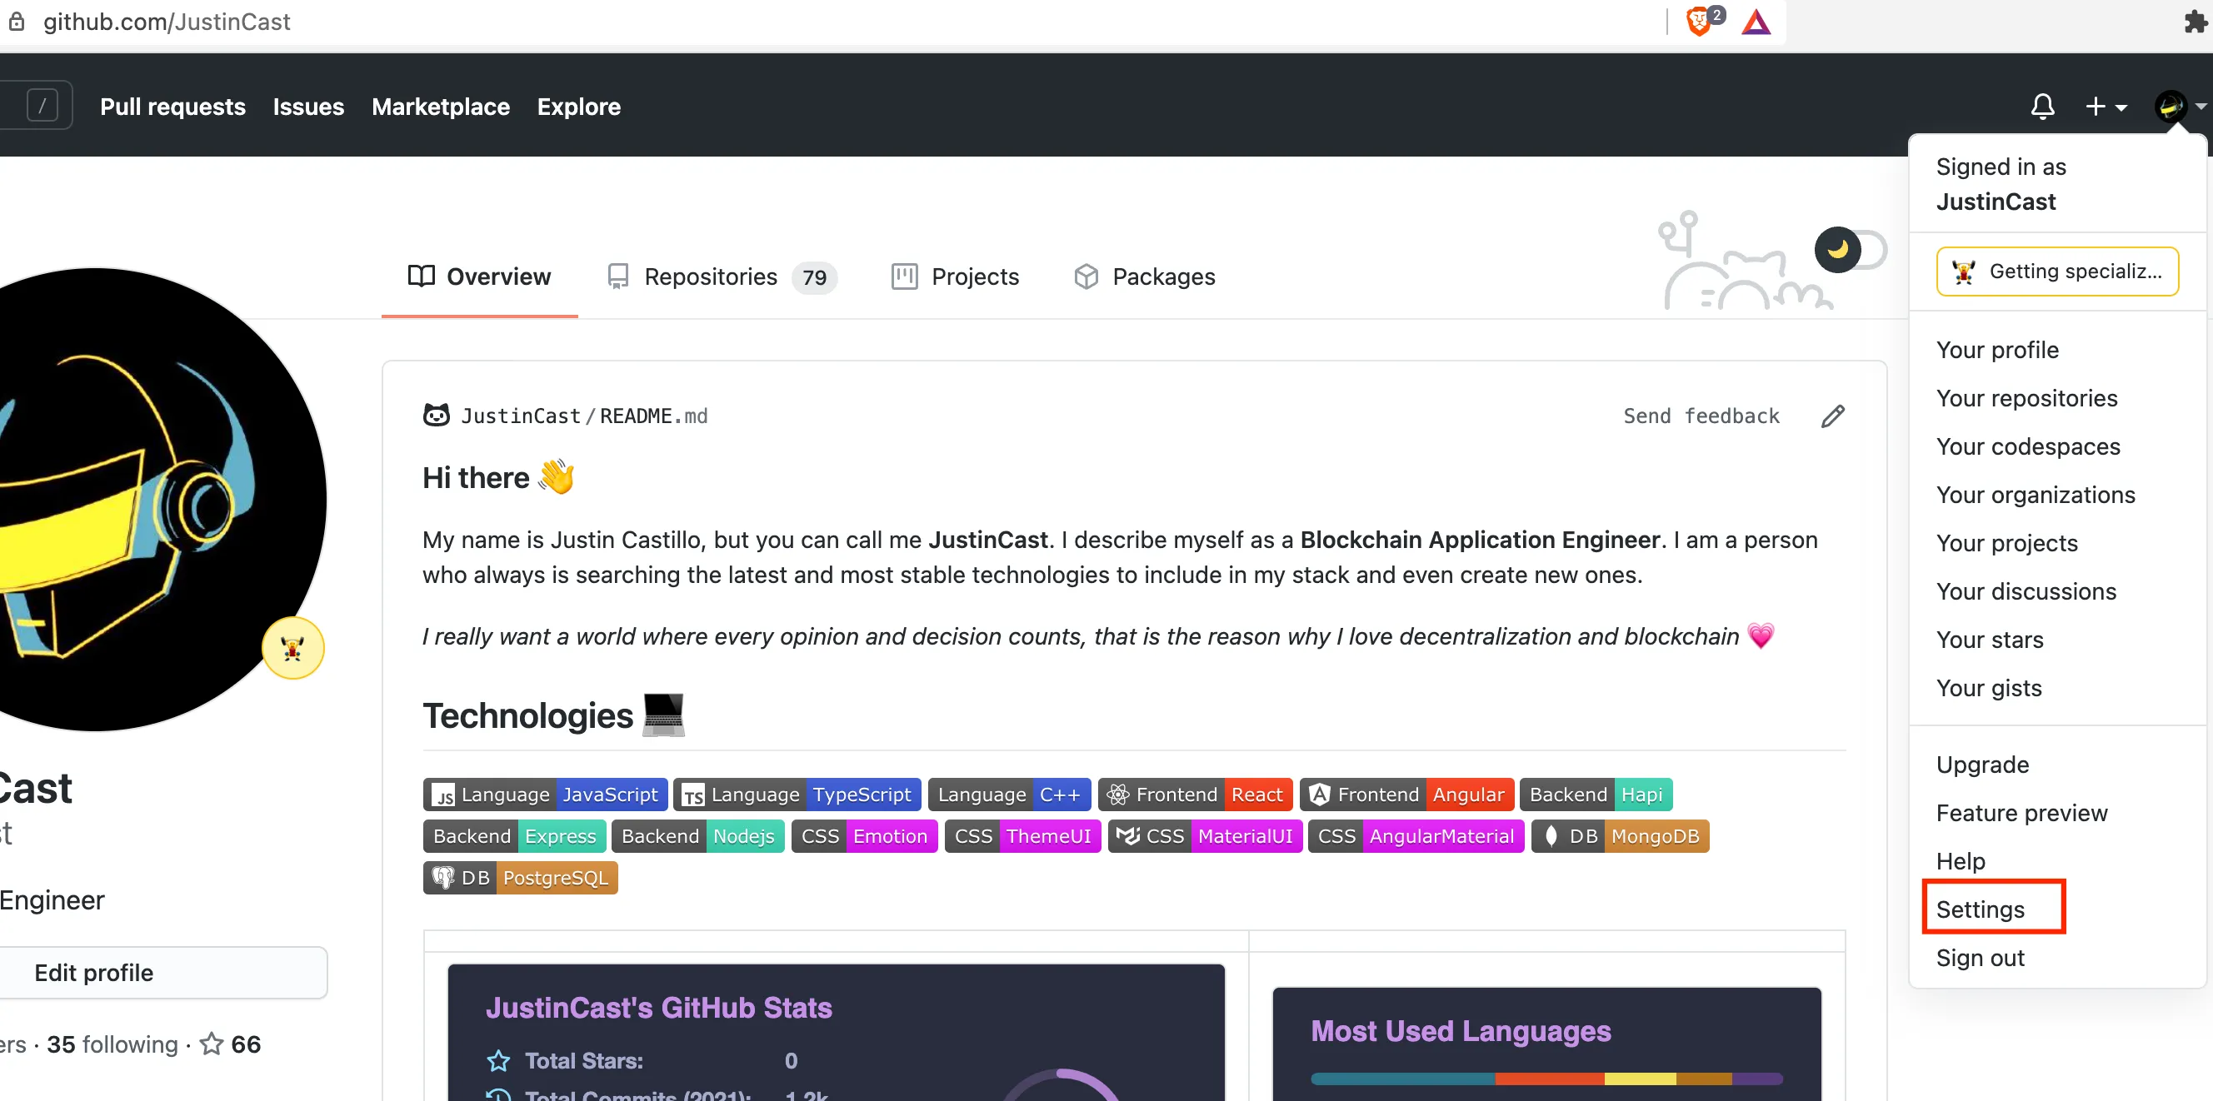Click the 'Hi there' heading text
This screenshot has width=2213, height=1101.
475,476
